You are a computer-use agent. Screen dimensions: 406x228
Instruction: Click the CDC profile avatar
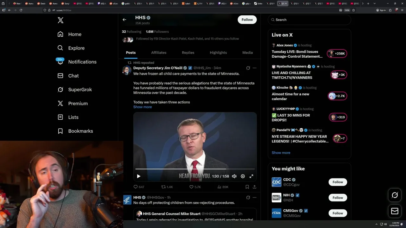point(277,182)
